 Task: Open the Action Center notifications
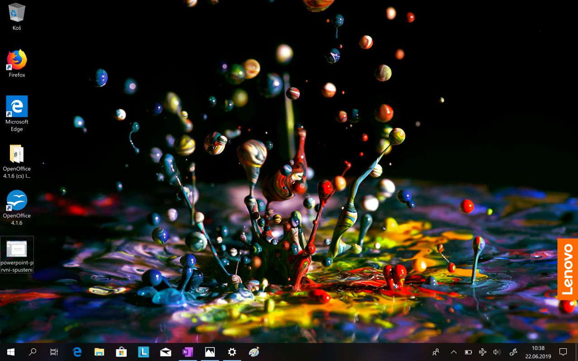click(563, 352)
